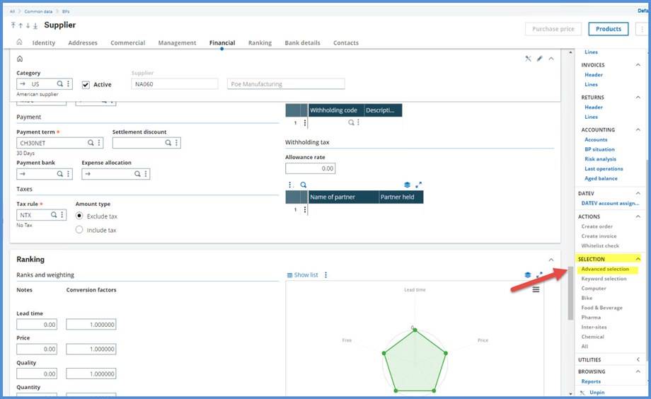The width and height of the screenshot is (651, 399).
Task: Click the layers icon above partner table
Action: pyautogui.click(x=407, y=185)
